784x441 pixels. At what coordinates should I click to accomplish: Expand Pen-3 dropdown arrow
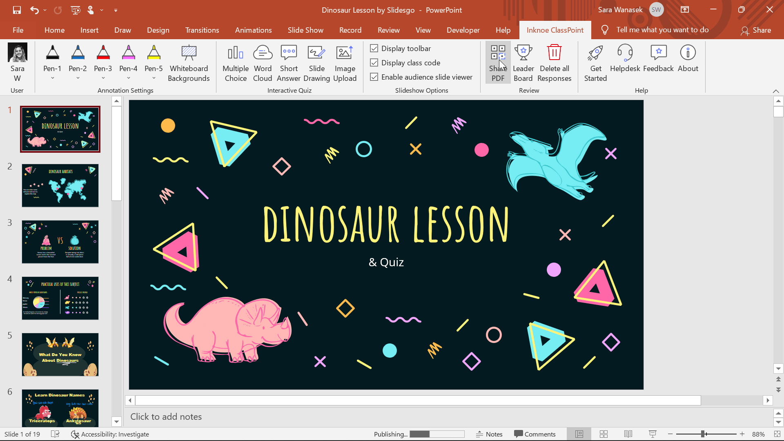click(x=103, y=78)
